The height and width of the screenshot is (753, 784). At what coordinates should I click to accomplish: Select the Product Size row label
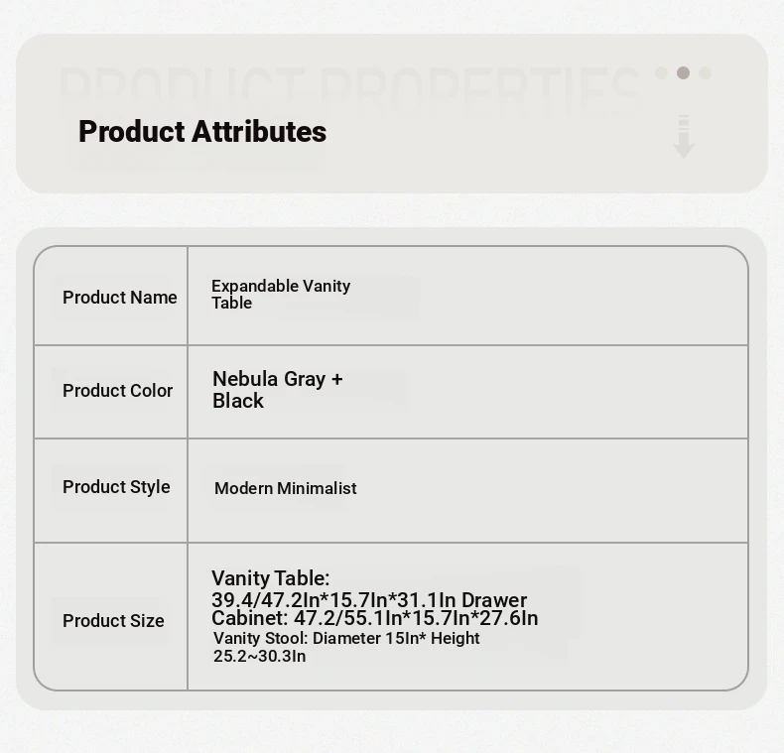point(113,621)
